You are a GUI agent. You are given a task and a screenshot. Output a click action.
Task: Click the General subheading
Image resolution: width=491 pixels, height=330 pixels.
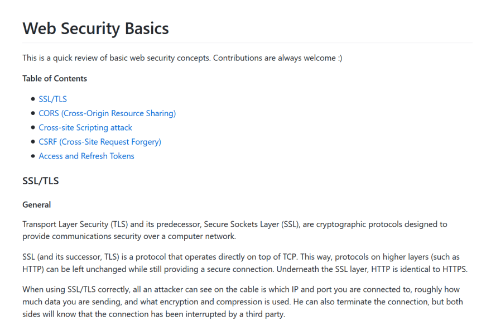point(36,204)
